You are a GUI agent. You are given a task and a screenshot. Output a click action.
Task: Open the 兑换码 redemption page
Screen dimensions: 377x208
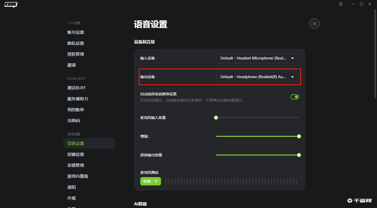[74, 120]
